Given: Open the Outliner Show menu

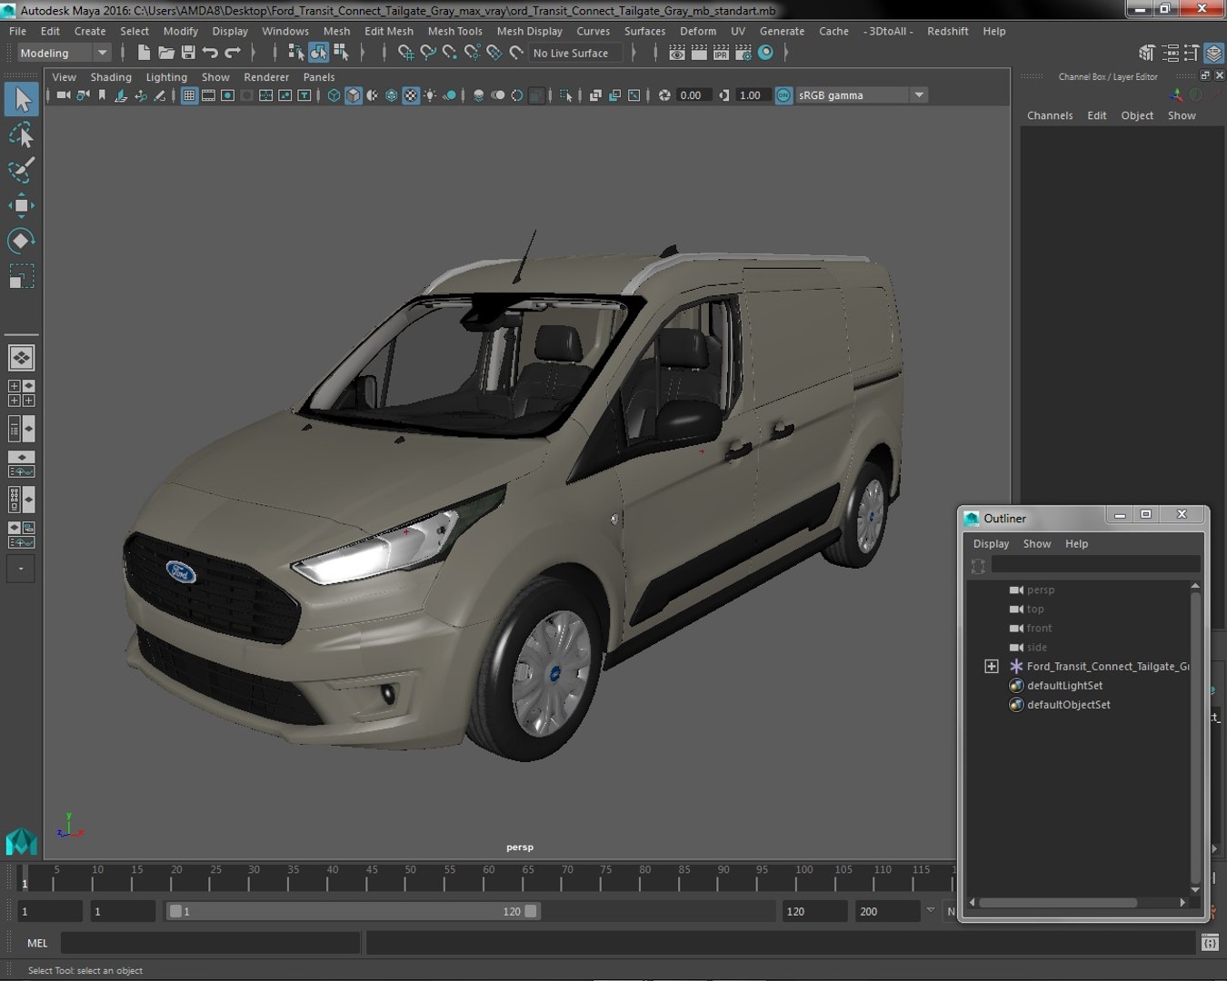Looking at the screenshot, I should tap(1037, 544).
